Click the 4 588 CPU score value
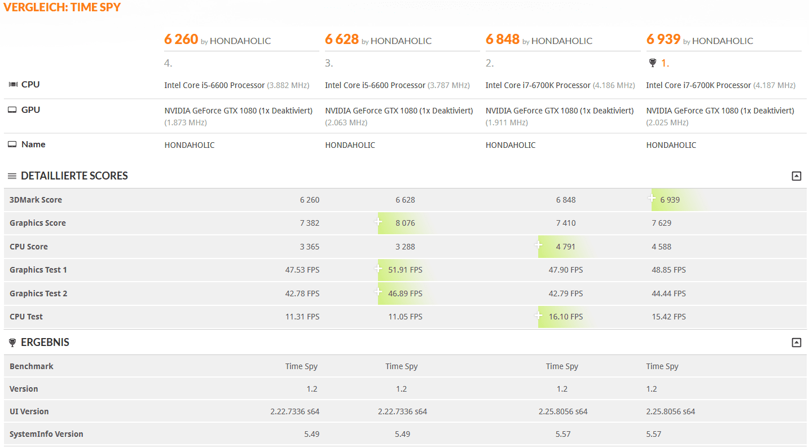This screenshot has height=447, width=809. [662, 247]
